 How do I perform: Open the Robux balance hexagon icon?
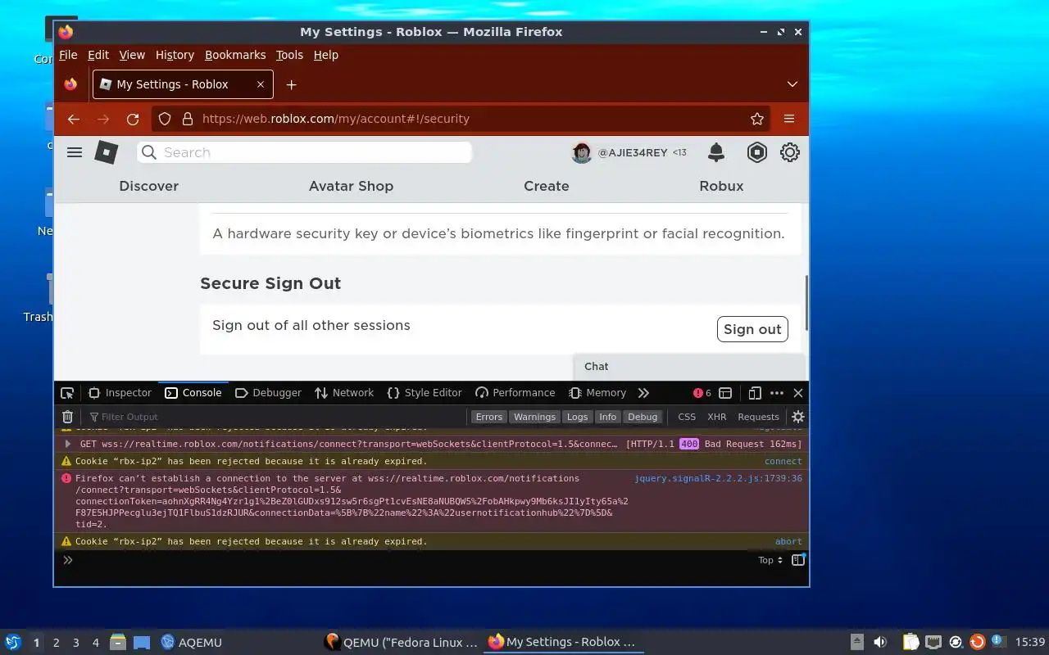pyautogui.click(x=756, y=152)
